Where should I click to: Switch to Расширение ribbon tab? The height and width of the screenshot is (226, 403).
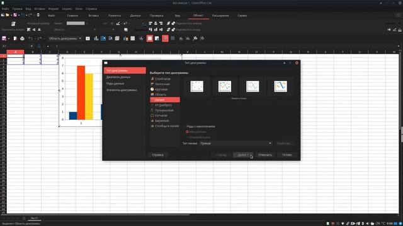(x=220, y=16)
